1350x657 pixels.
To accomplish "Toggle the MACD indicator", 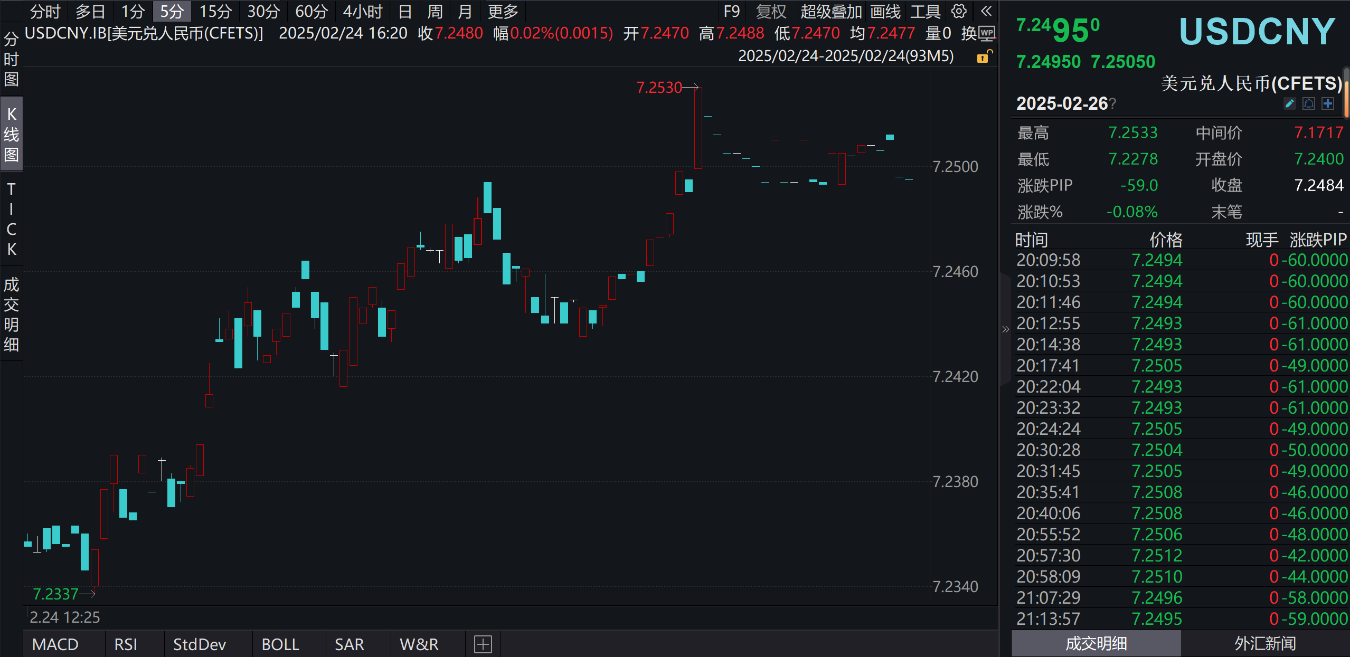I will (x=55, y=644).
